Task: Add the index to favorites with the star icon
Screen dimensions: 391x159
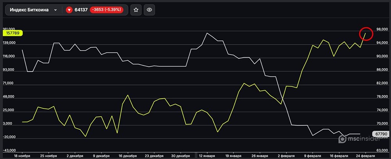Action: tap(136, 10)
